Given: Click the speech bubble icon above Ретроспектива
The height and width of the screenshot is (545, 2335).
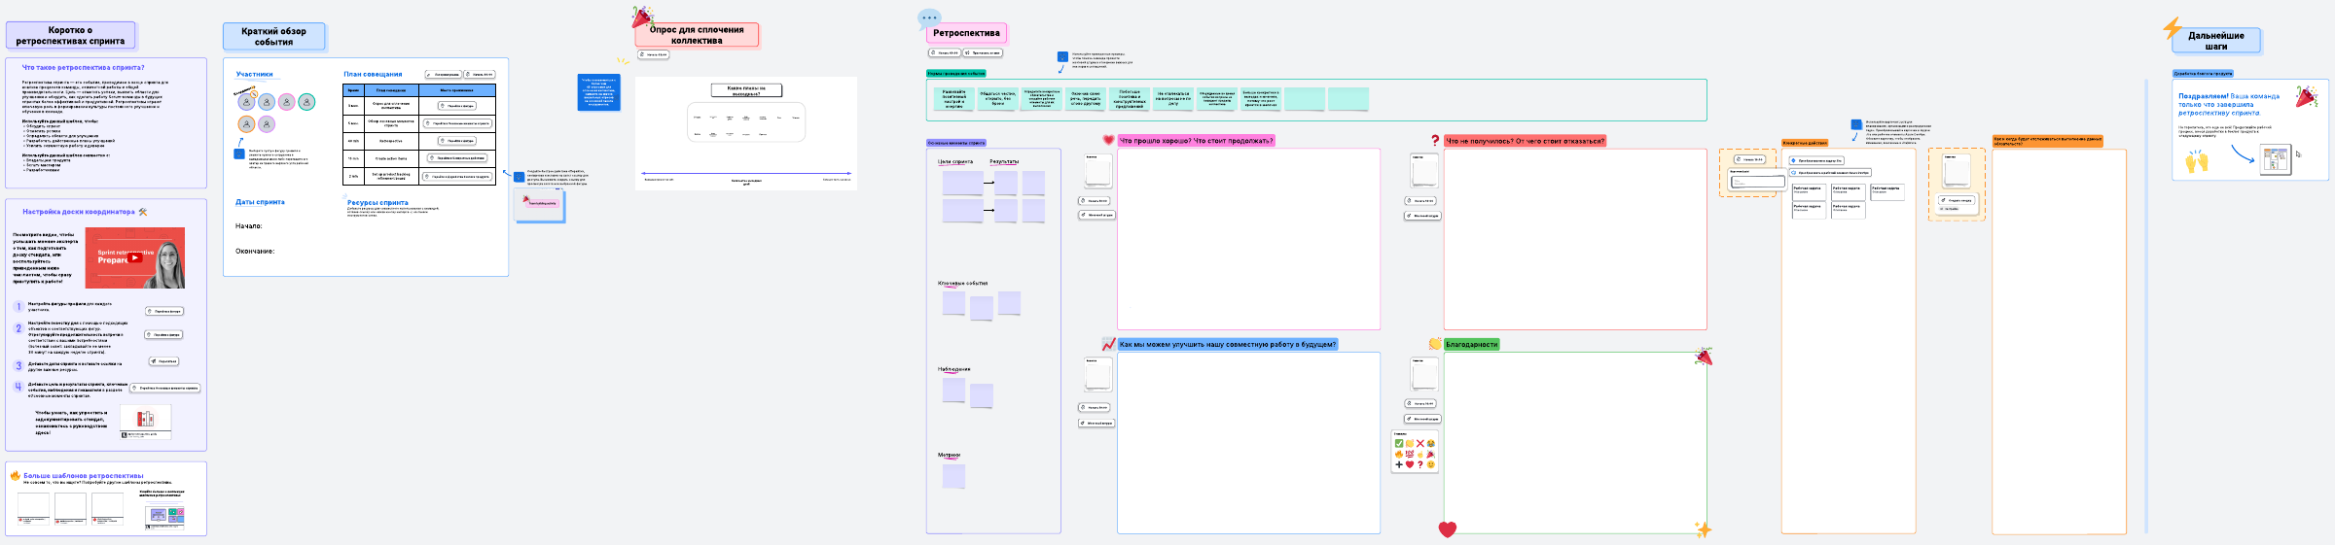Looking at the screenshot, I should 929,17.
